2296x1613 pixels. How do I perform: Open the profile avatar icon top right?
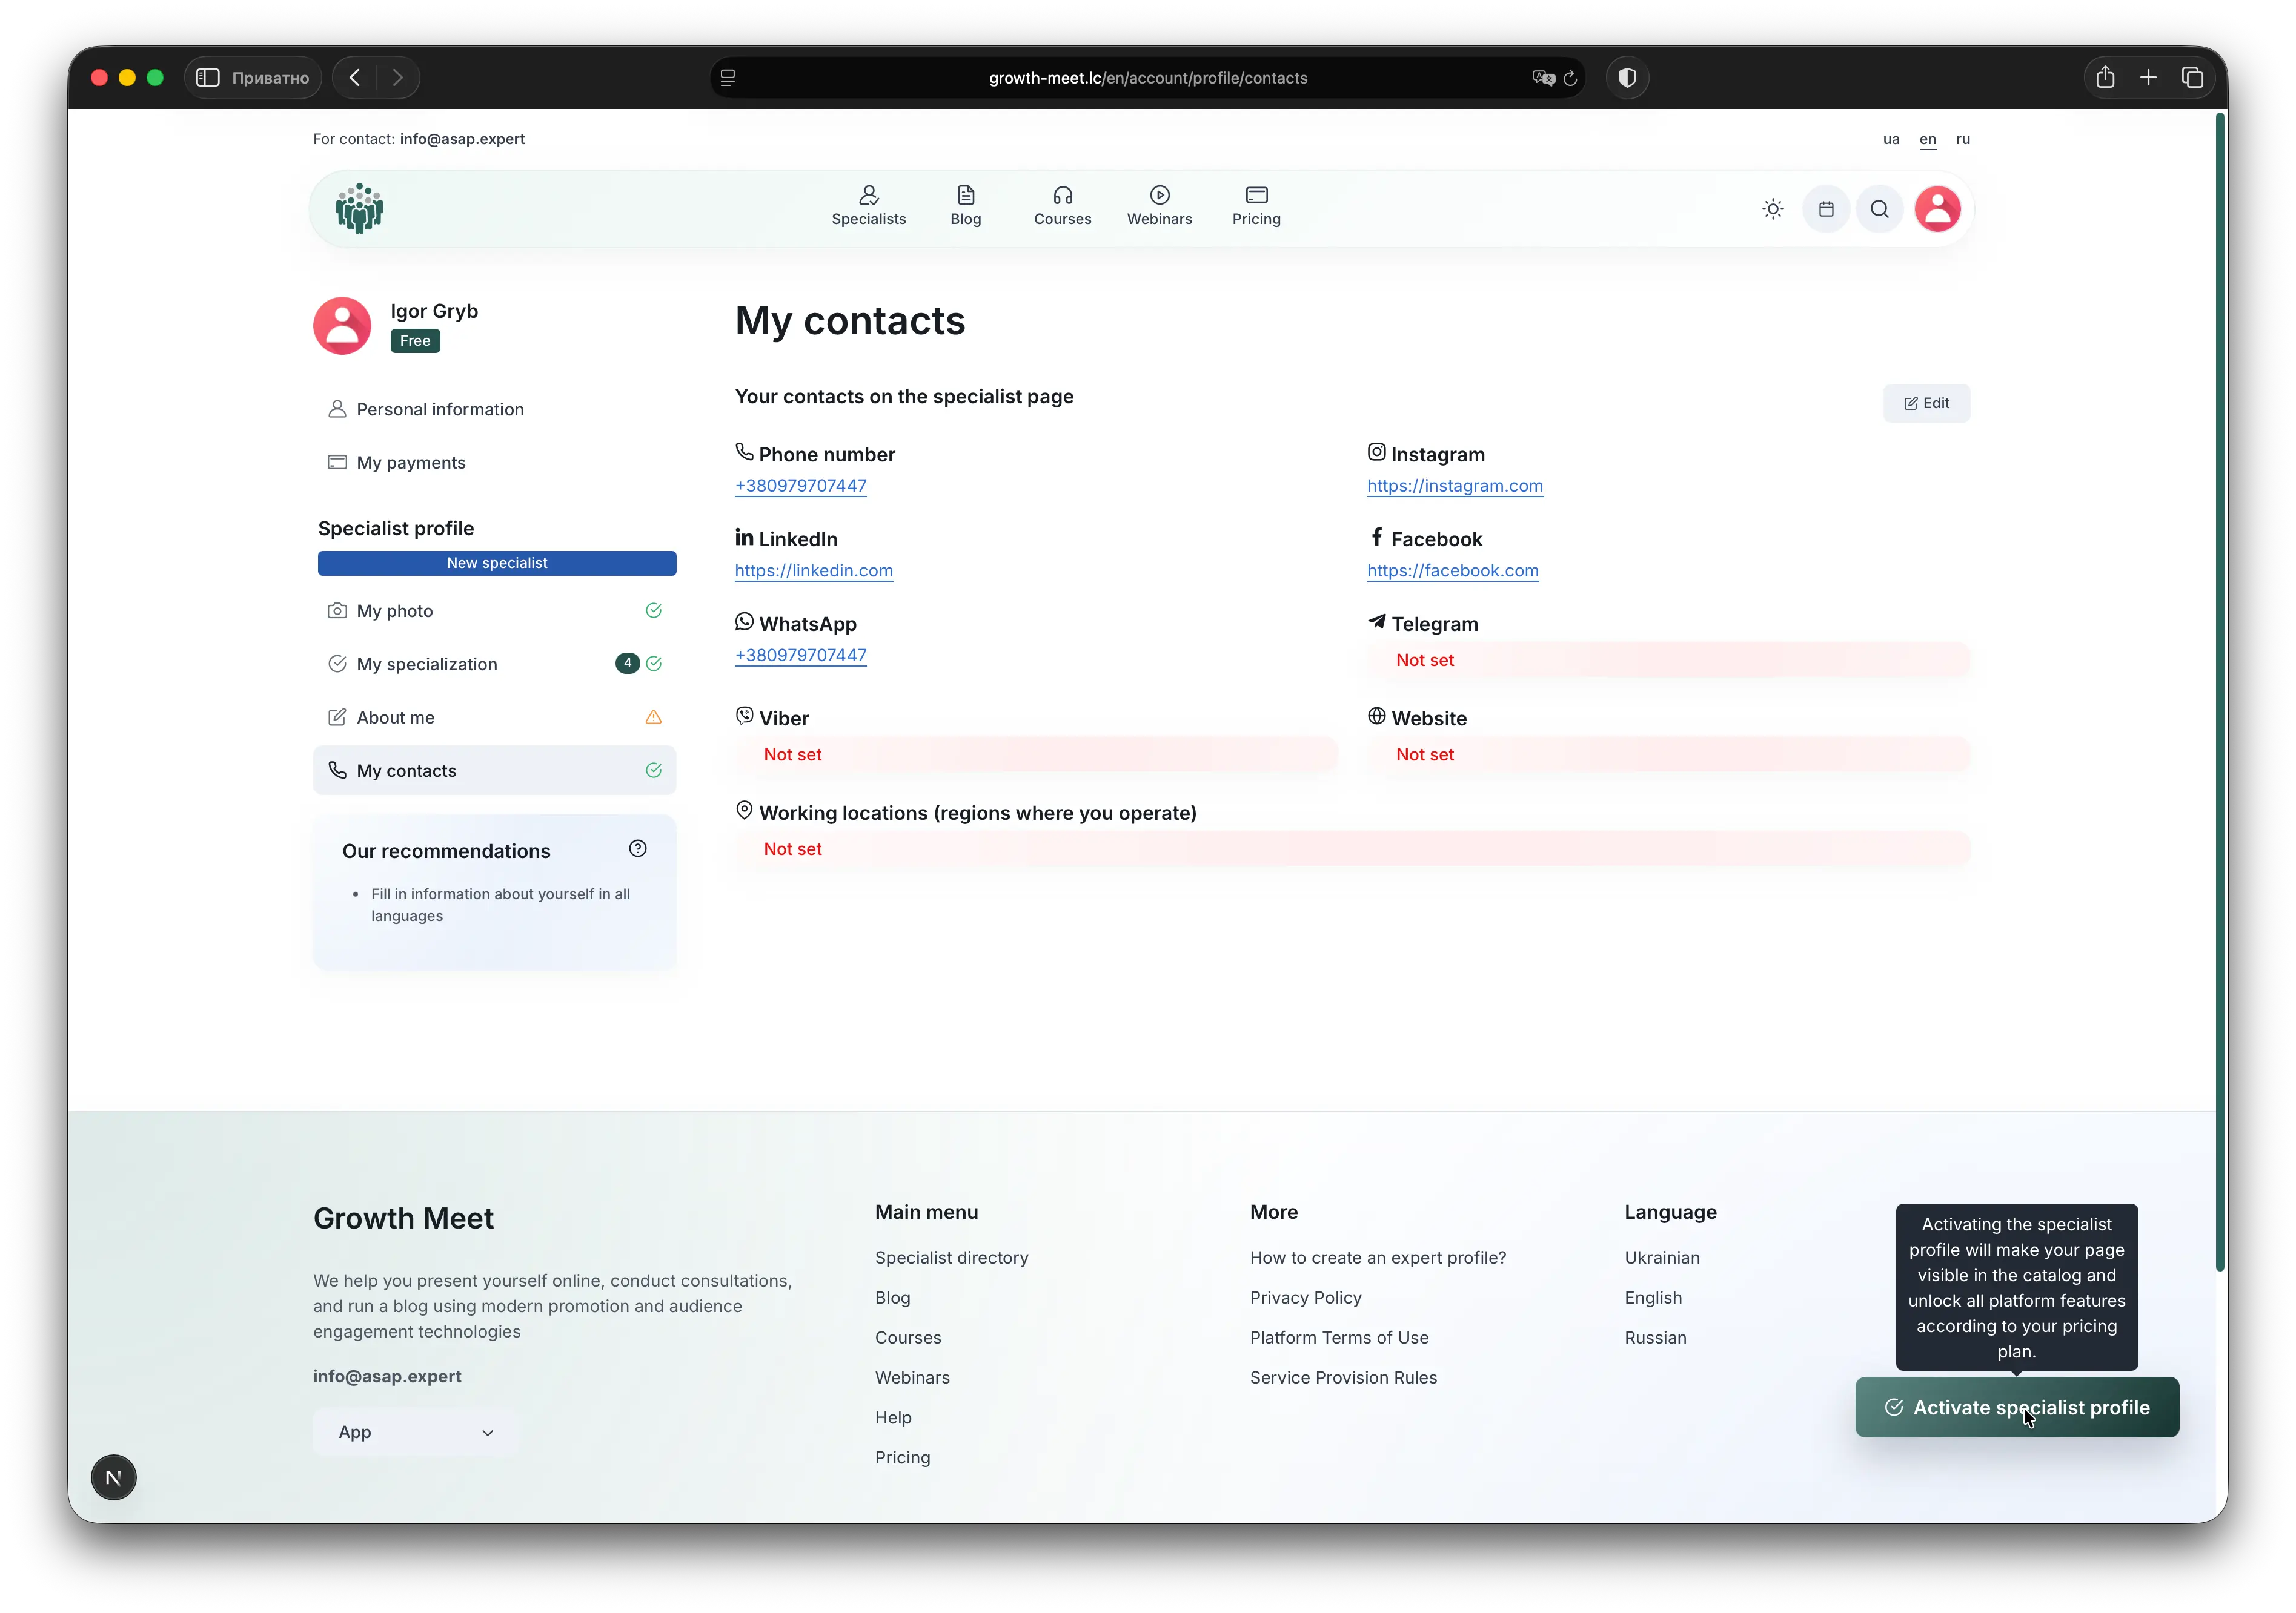pyautogui.click(x=1936, y=209)
